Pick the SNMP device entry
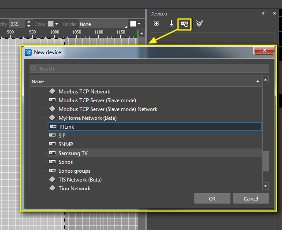The height and width of the screenshot is (230, 282). [x=66, y=145]
